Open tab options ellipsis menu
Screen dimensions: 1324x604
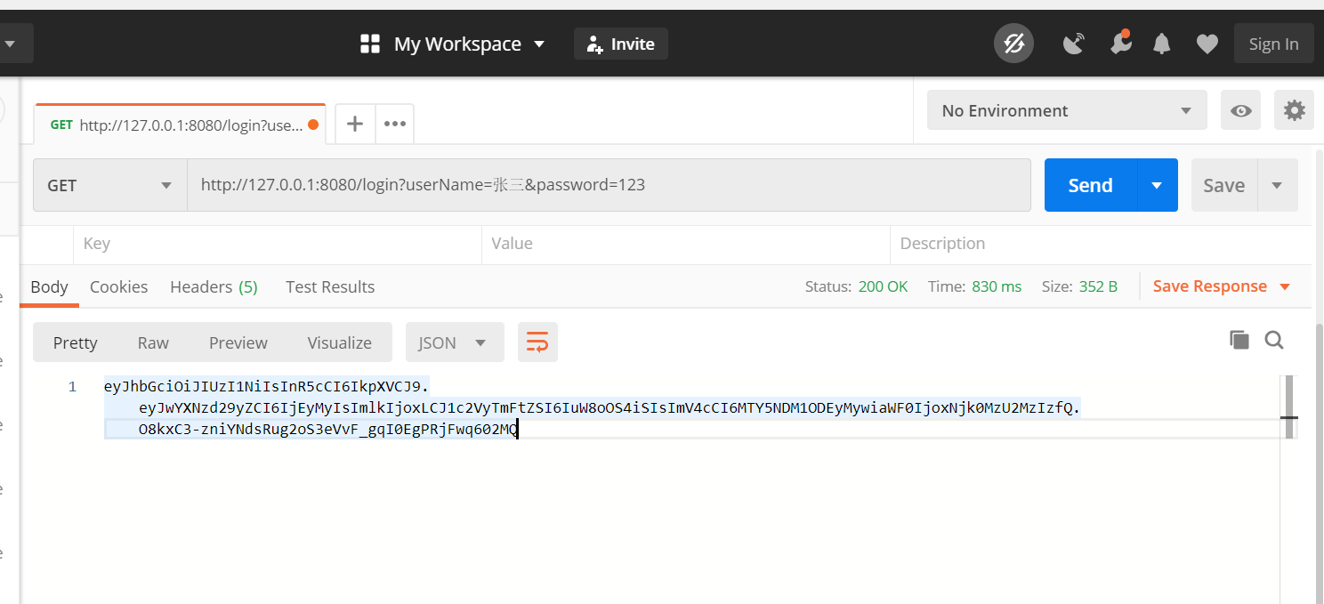coord(394,124)
